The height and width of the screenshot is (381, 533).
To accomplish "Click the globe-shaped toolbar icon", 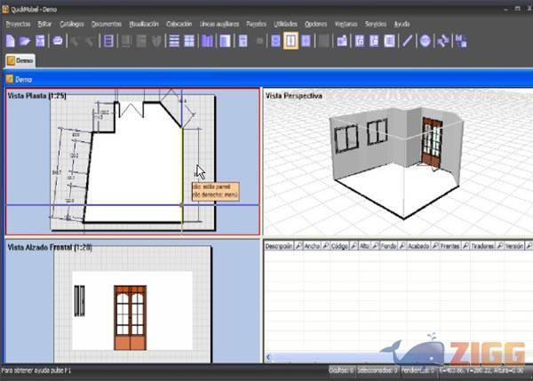I will tap(425, 41).
